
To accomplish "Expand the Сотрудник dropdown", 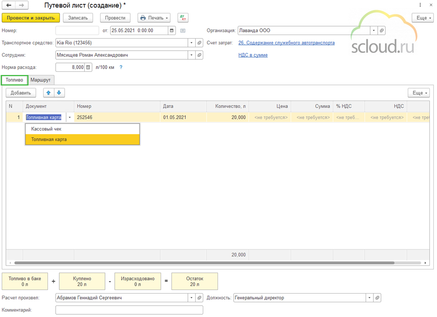I will [192, 55].
